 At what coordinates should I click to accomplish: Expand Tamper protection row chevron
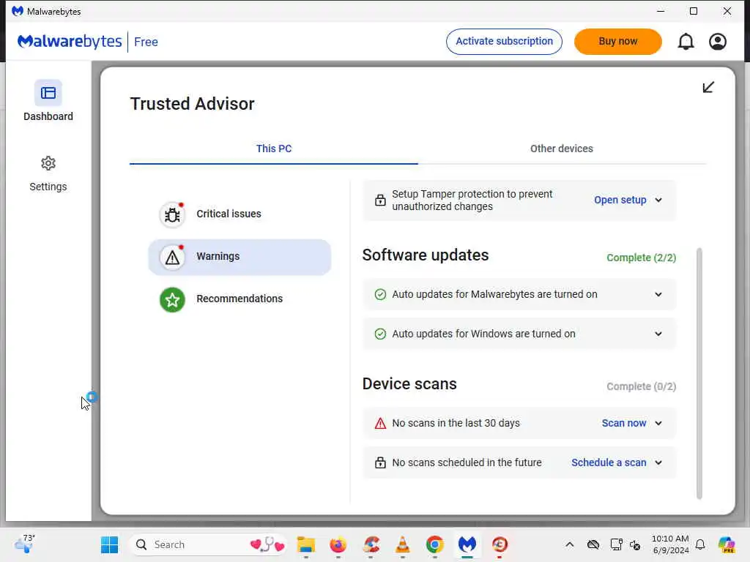point(658,201)
